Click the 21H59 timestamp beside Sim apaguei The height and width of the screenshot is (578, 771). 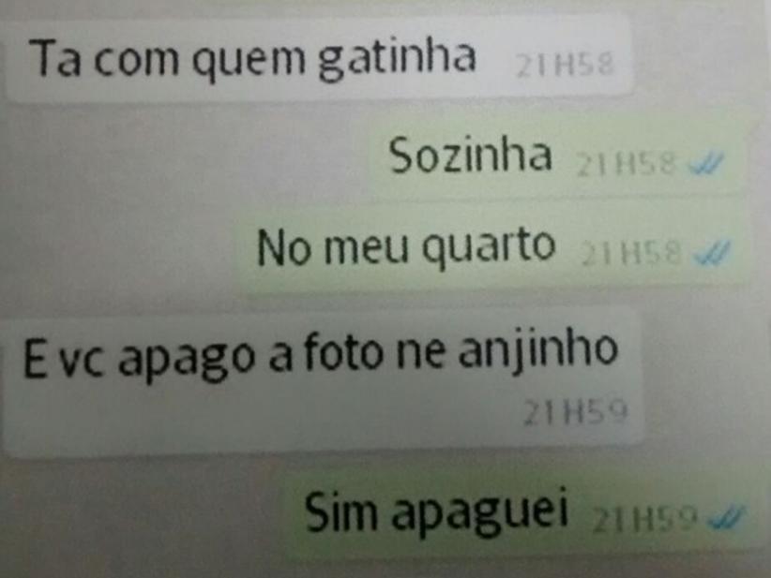coord(645,519)
